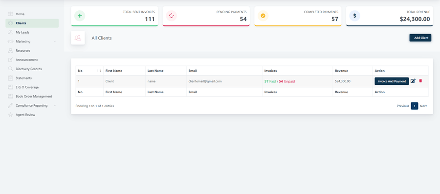Image resolution: width=440 pixels, height=194 pixels.
Task: Click the Pending Payments spinner icon
Action: coord(172,16)
